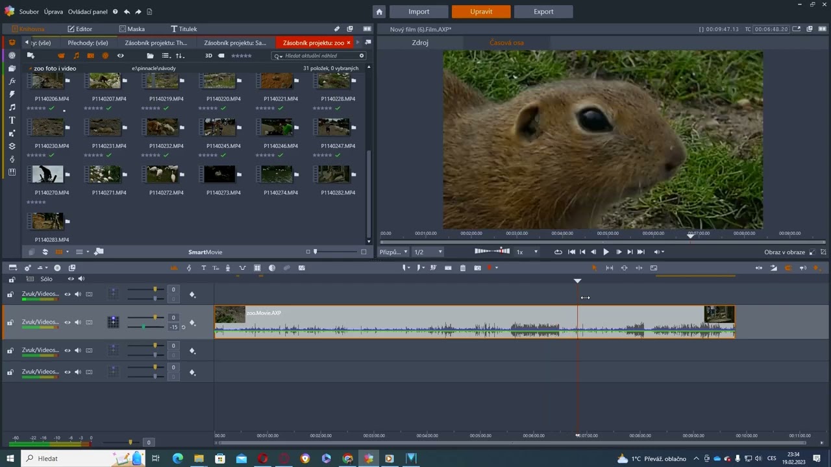Open the list view options dropdown

coord(166,56)
